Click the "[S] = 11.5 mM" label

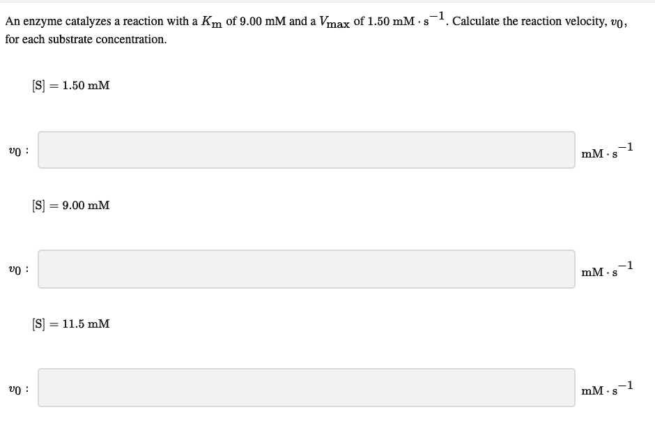(70, 323)
